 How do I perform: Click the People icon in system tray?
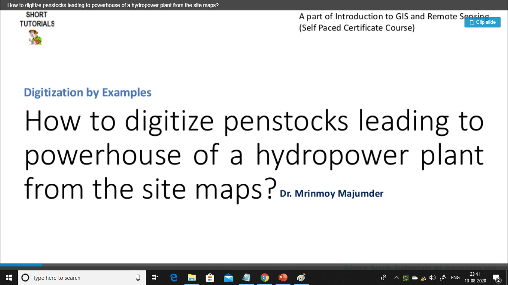click(x=383, y=278)
